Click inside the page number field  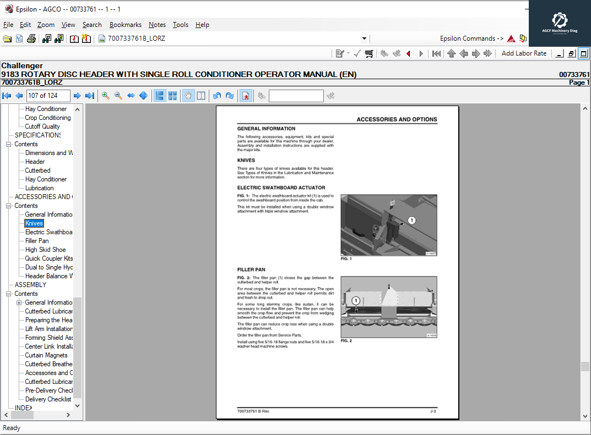pos(48,96)
